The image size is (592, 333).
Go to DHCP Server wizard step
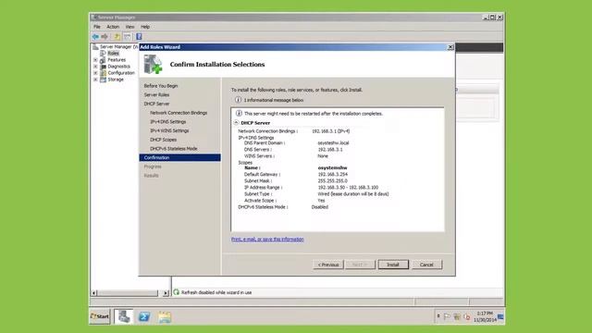tap(156, 104)
